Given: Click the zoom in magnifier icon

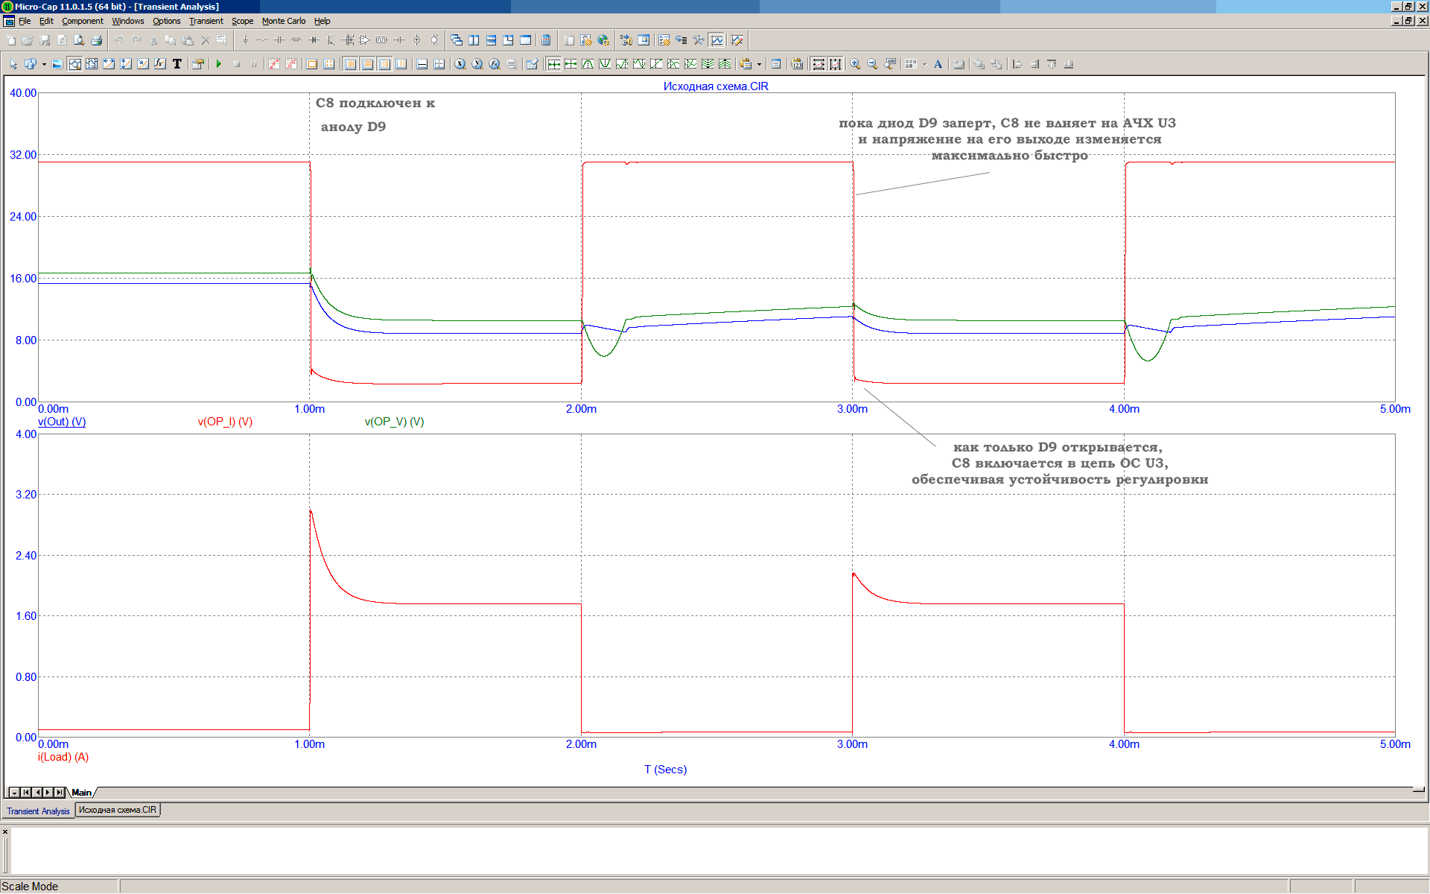Looking at the screenshot, I should click(x=855, y=64).
